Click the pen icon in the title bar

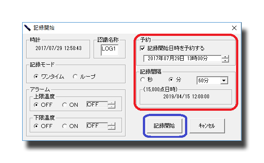[28, 28]
